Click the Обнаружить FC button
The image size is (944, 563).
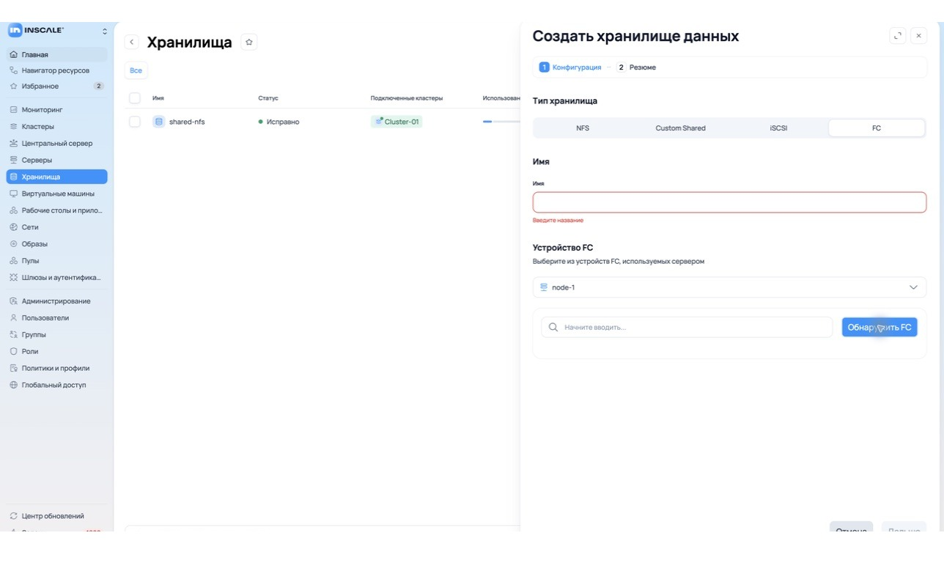880,328
